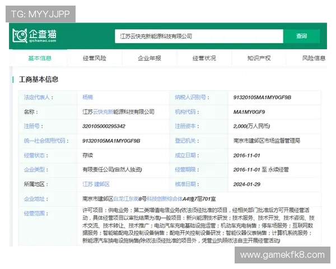Open the 风险信息 tab

tap(314, 58)
